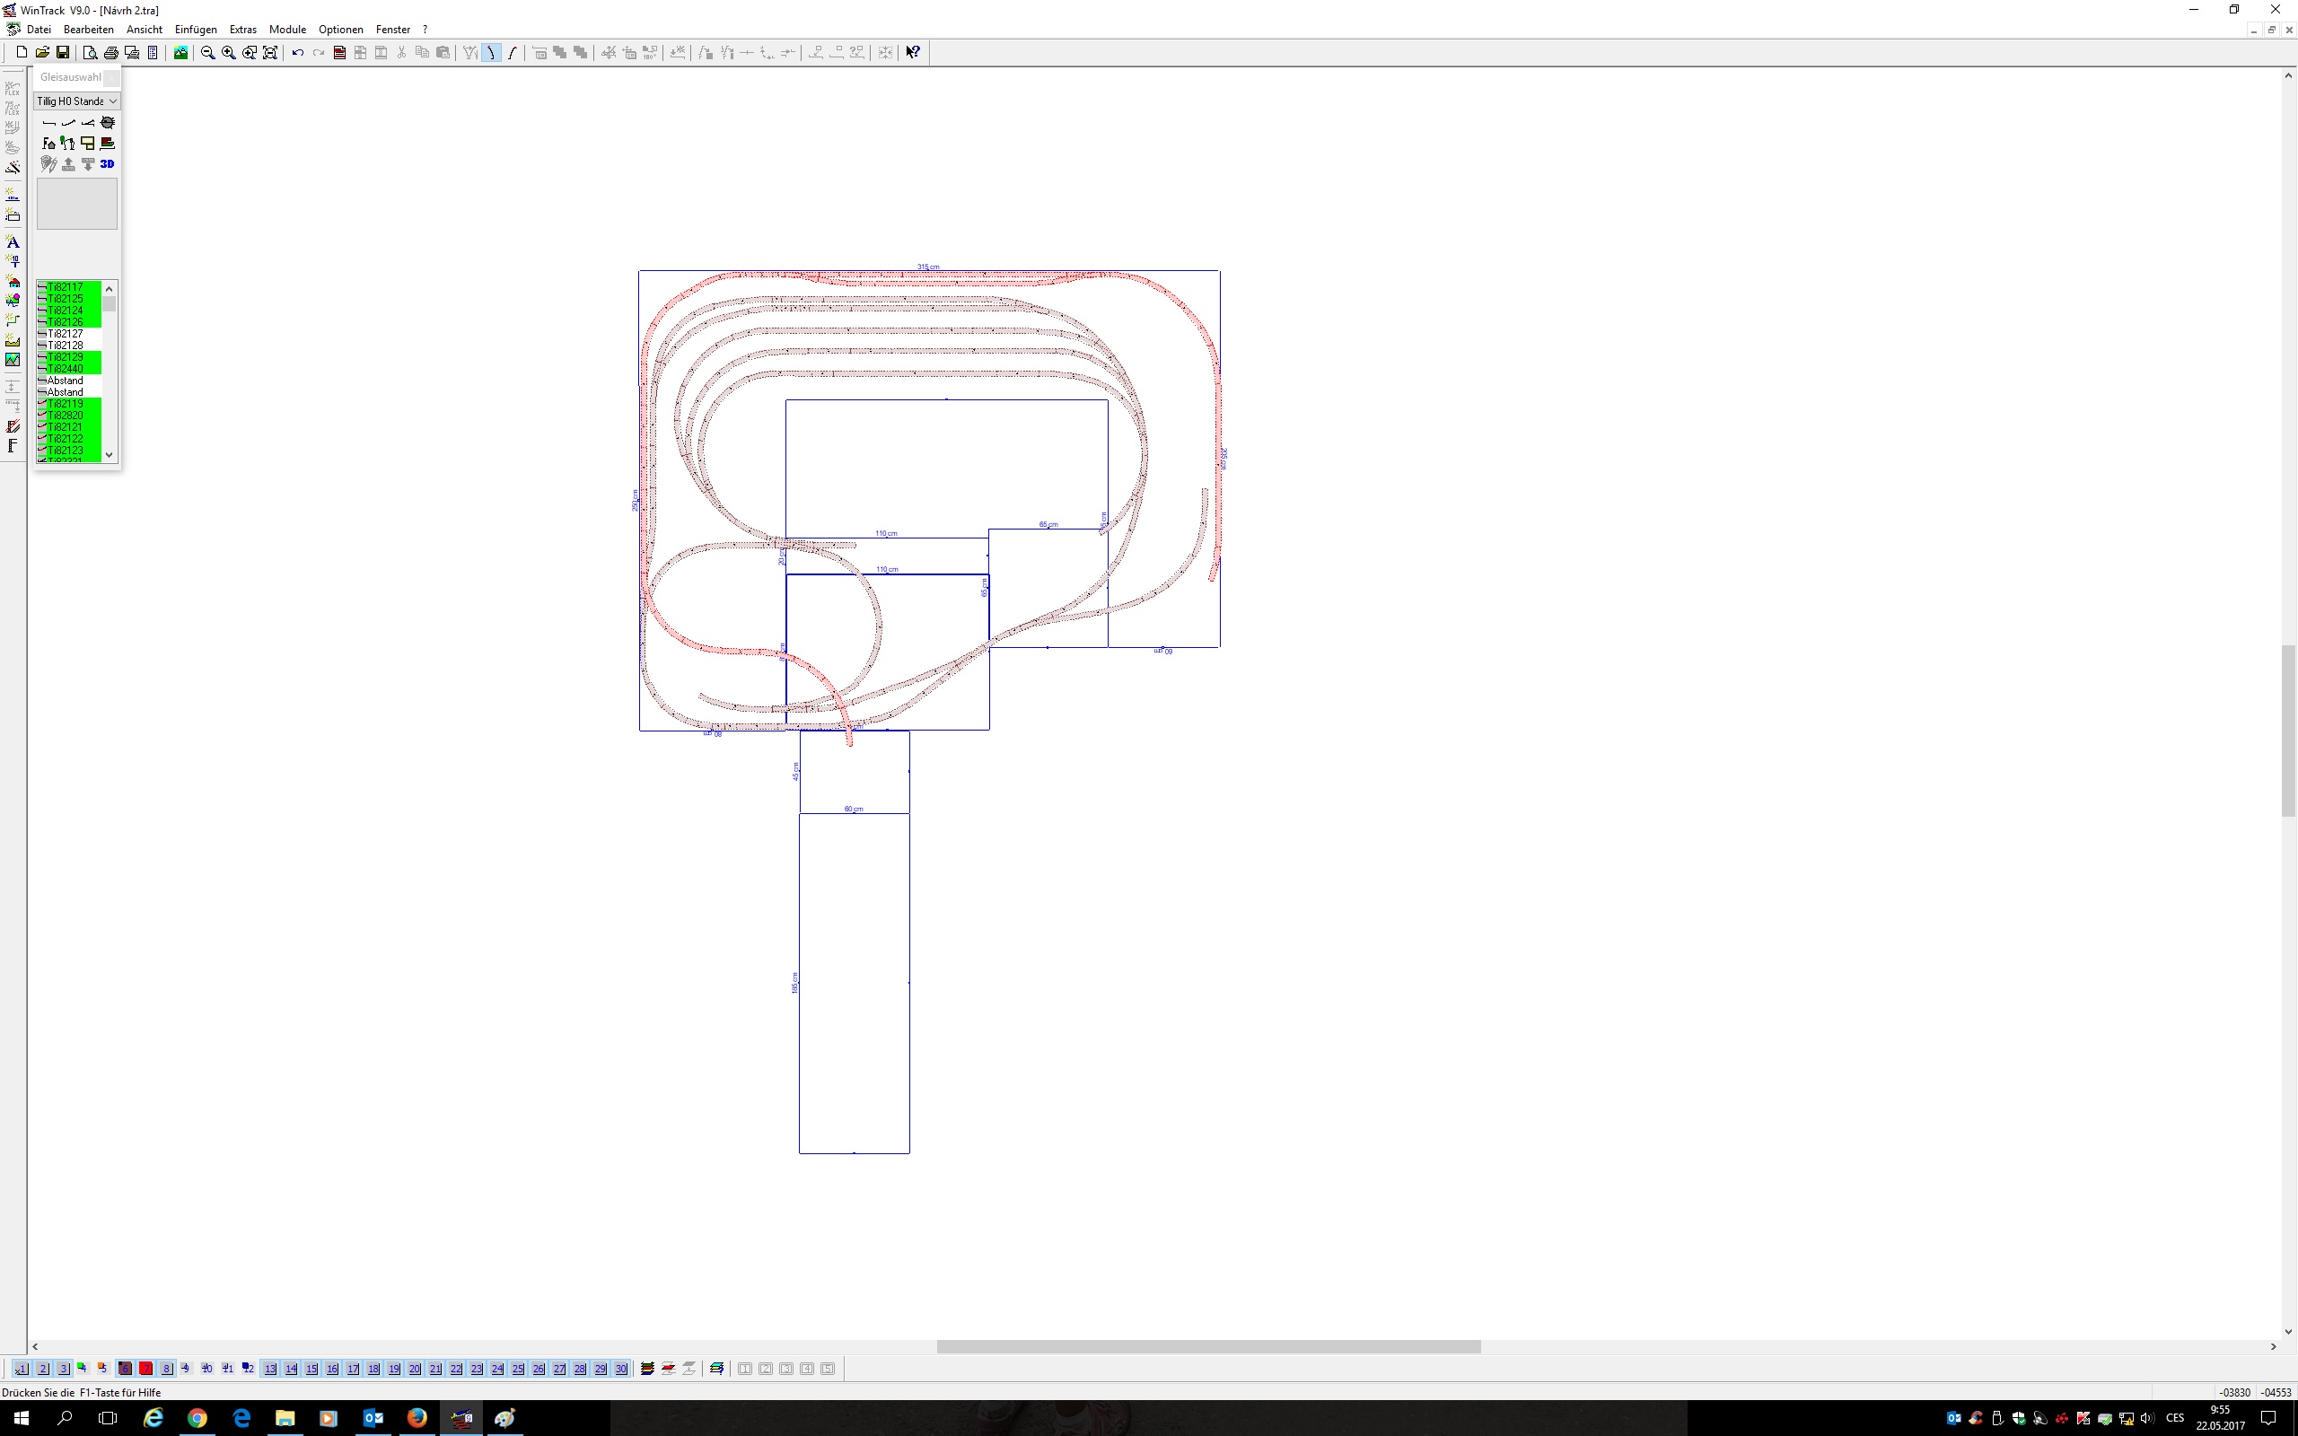2298x1436 pixels.
Task: Click the undo arrow icon
Action: click(x=297, y=53)
